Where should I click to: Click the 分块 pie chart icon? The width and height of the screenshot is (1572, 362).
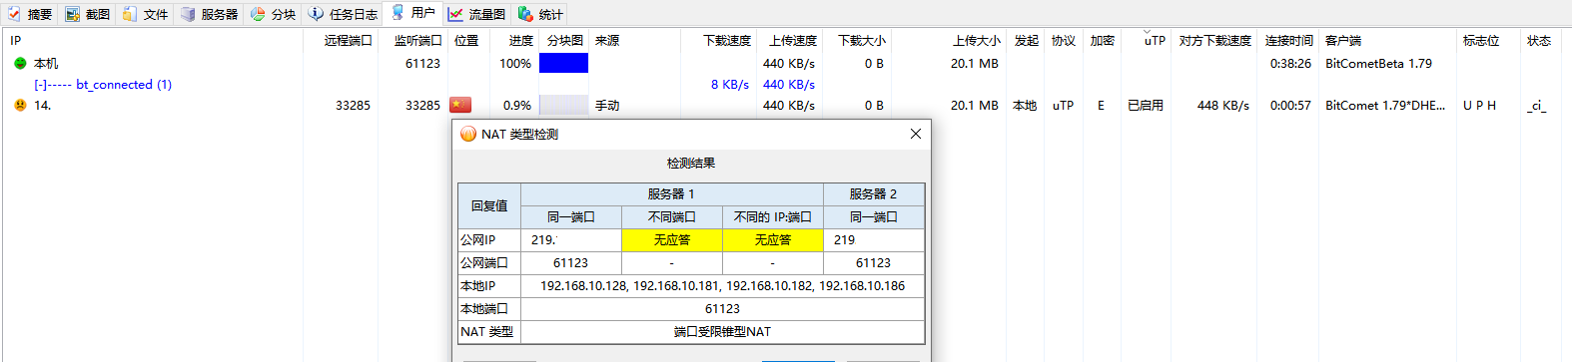258,14
